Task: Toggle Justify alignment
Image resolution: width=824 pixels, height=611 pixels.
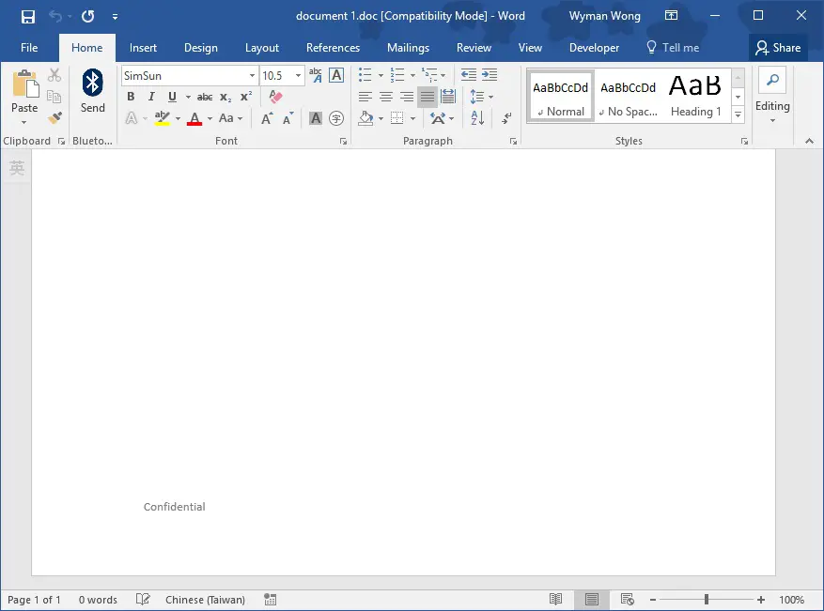Action: (428, 97)
